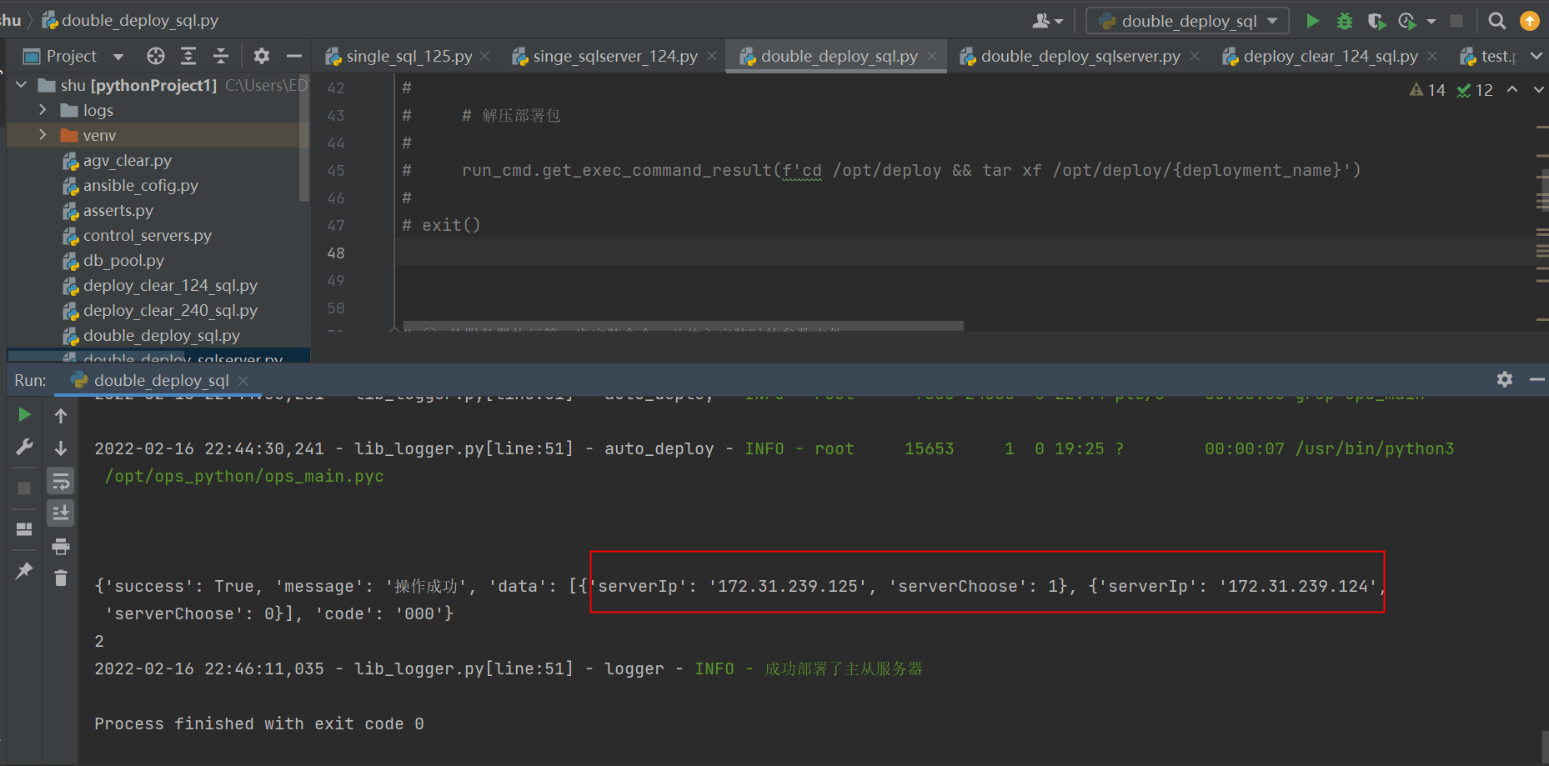
Task: Click the up the stack trace arrow
Action: tap(61, 415)
